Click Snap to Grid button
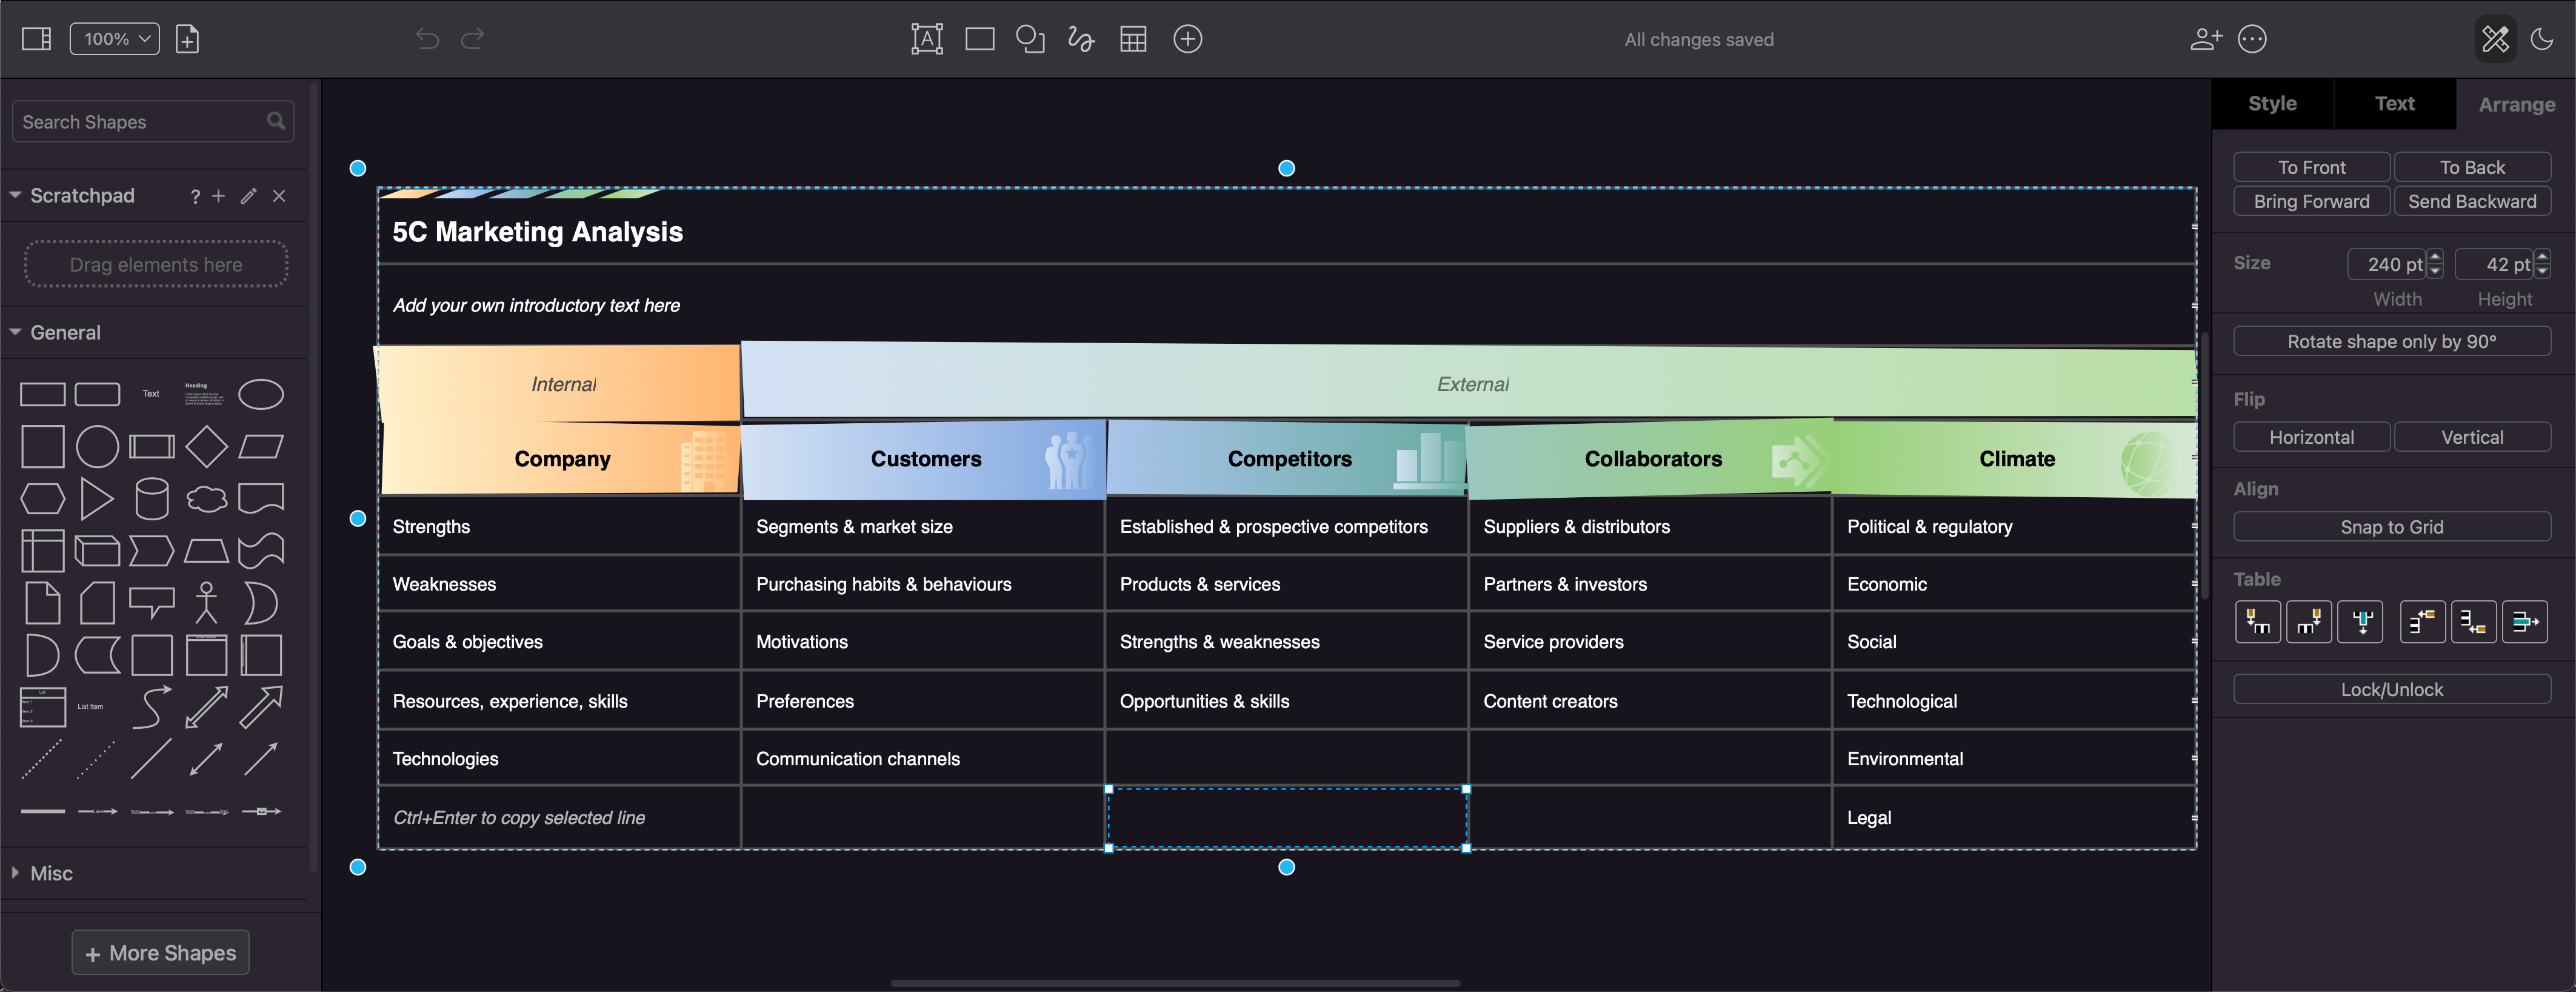The image size is (2576, 992). click(x=2392, y=526)
